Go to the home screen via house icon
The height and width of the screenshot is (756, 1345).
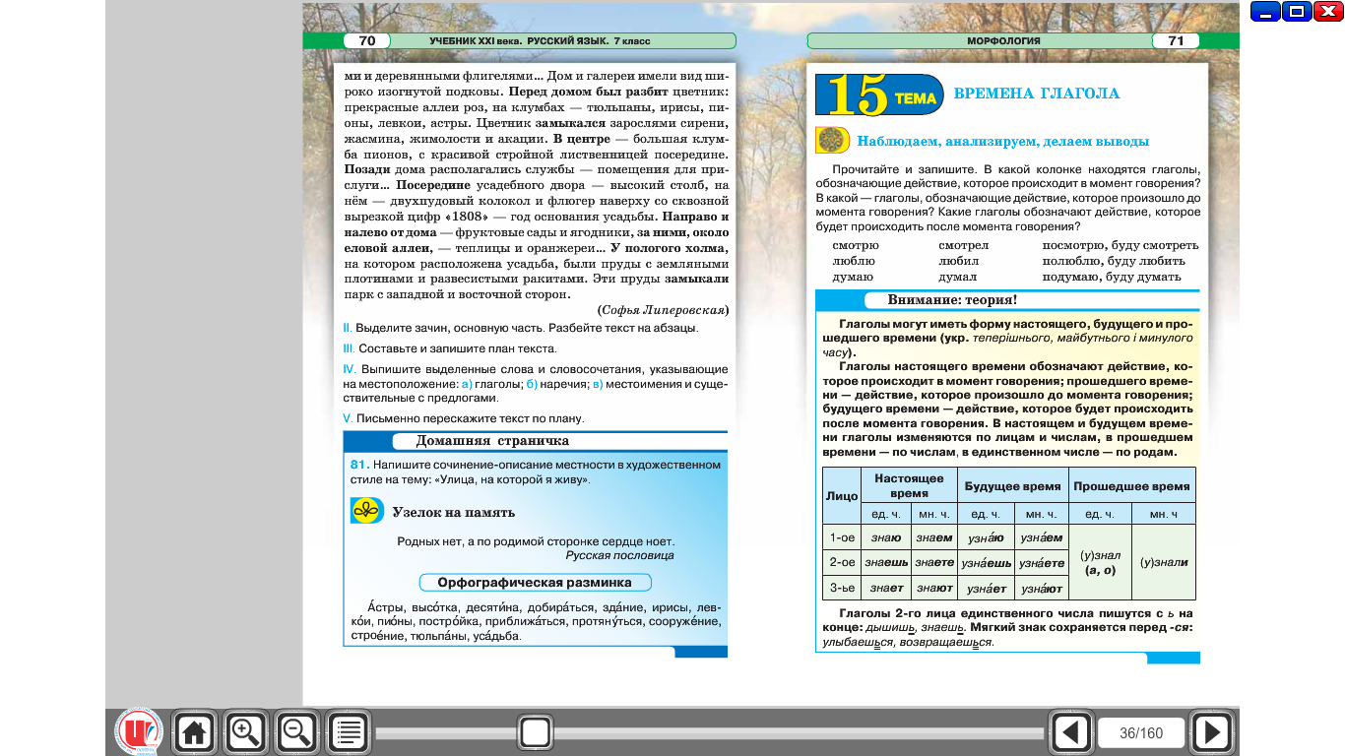click(x=194, y=732)
